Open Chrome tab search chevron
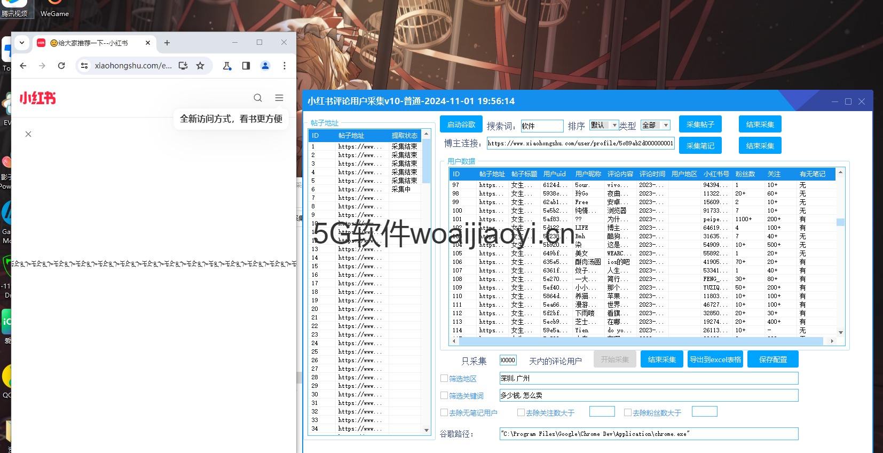The height and width of the screenshot is (453, 883). click(x=22, y=43)
